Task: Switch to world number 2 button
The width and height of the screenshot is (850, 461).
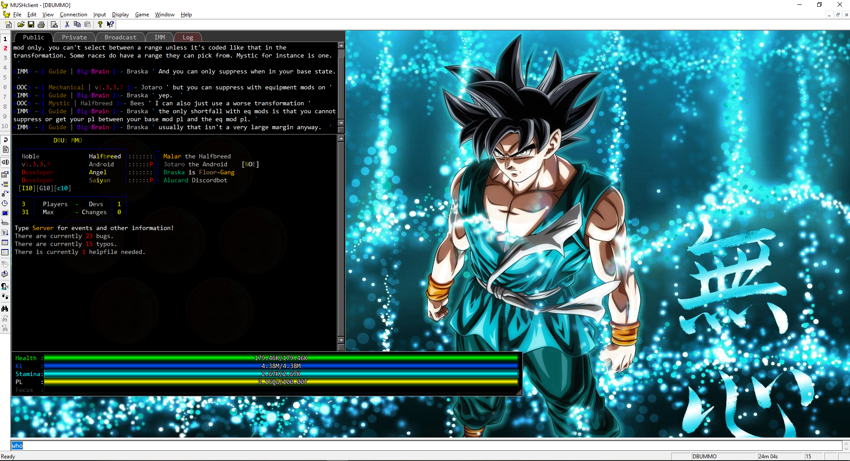Action: coord(5,48)
